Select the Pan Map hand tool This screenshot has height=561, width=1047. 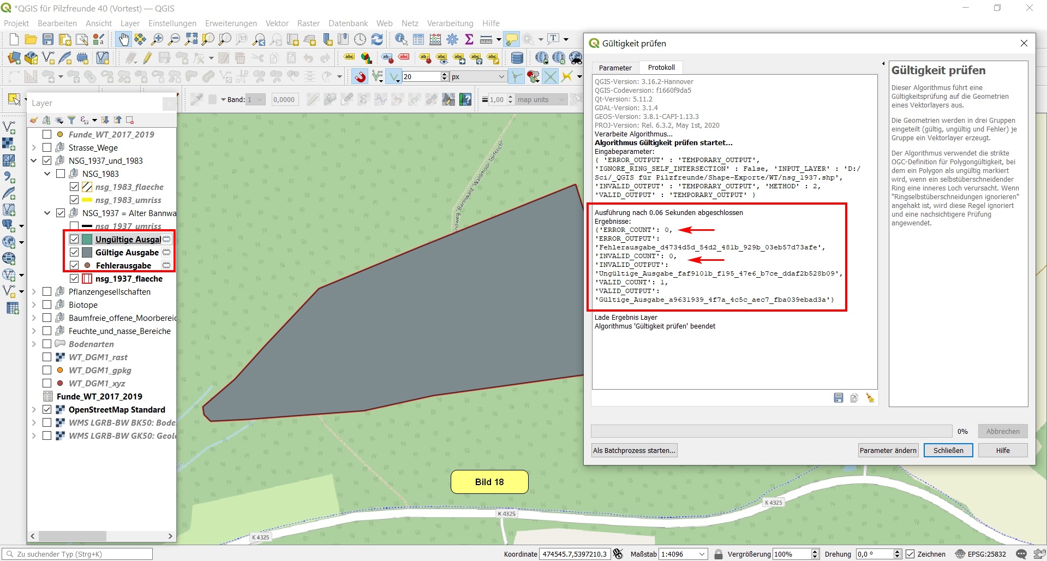tap(124, 39)
